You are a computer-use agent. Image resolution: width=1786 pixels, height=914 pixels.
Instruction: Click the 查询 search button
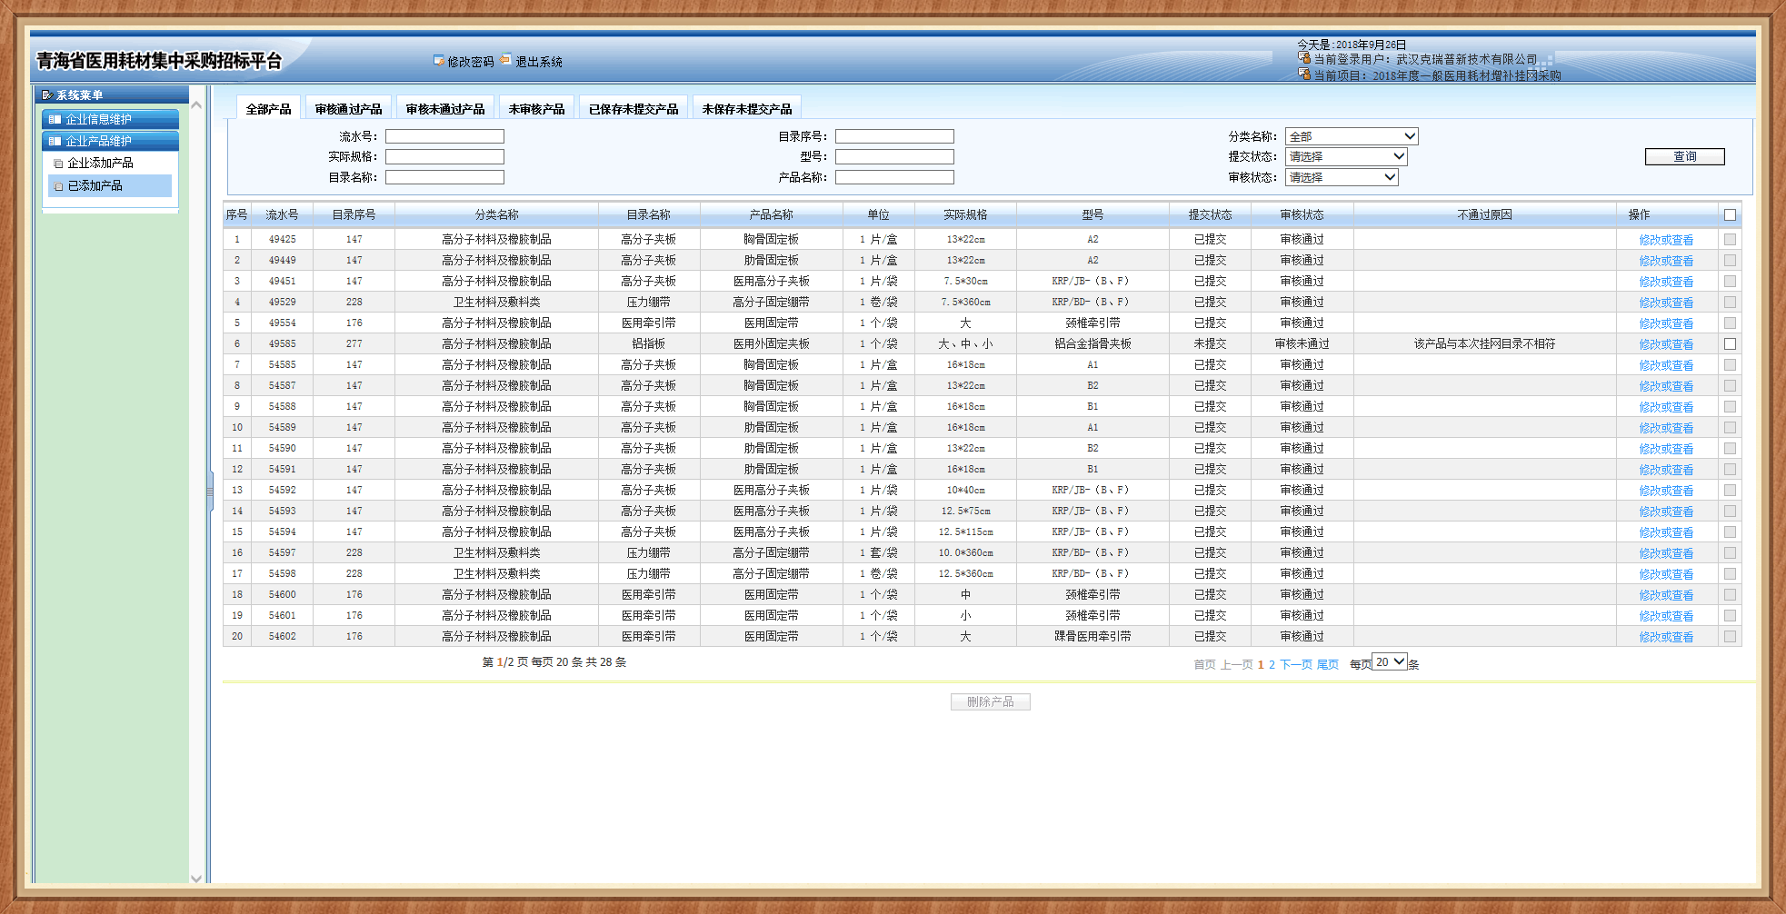coord(1684,156)
